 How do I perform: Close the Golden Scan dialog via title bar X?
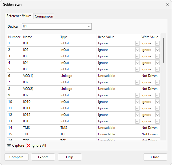167,5
